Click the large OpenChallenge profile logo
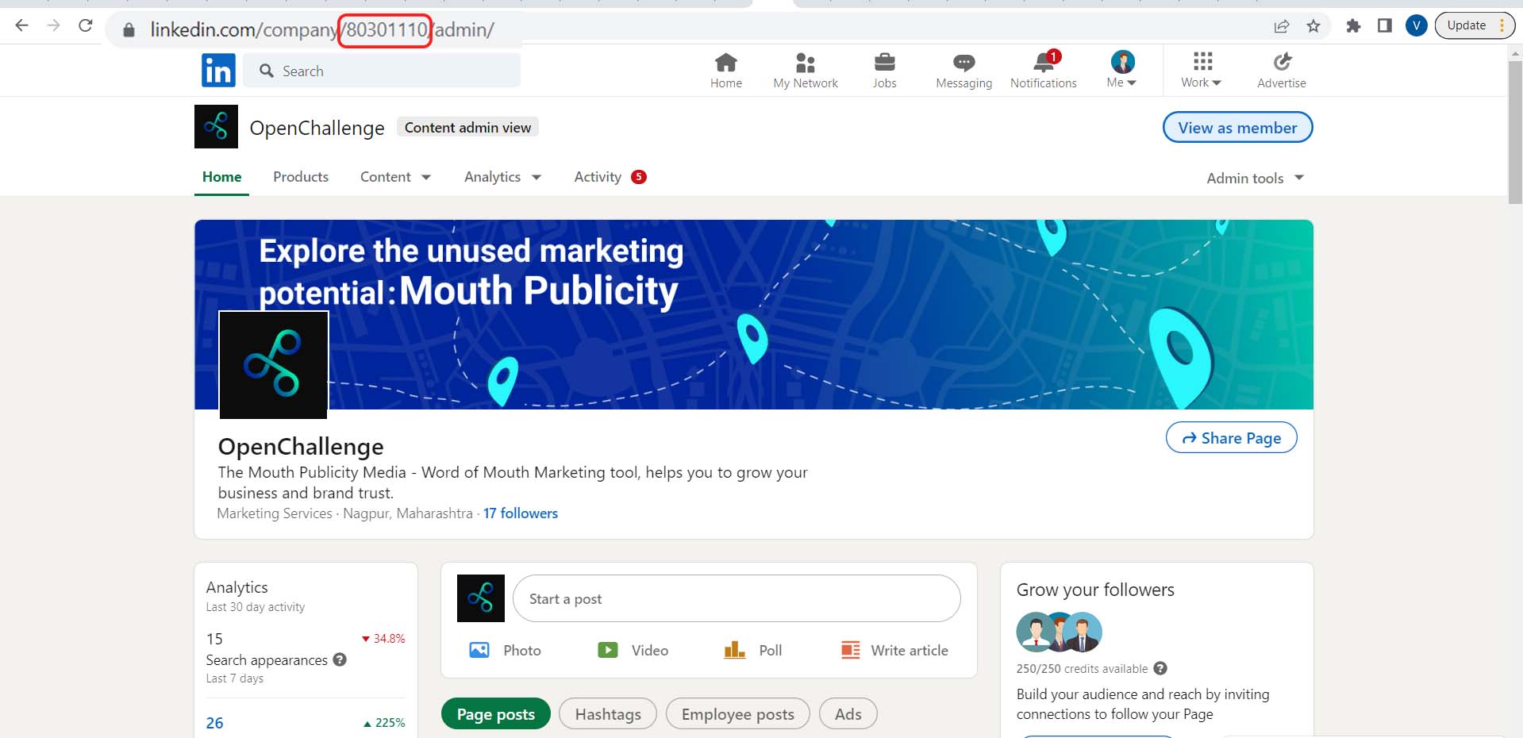 pos(273,365)
